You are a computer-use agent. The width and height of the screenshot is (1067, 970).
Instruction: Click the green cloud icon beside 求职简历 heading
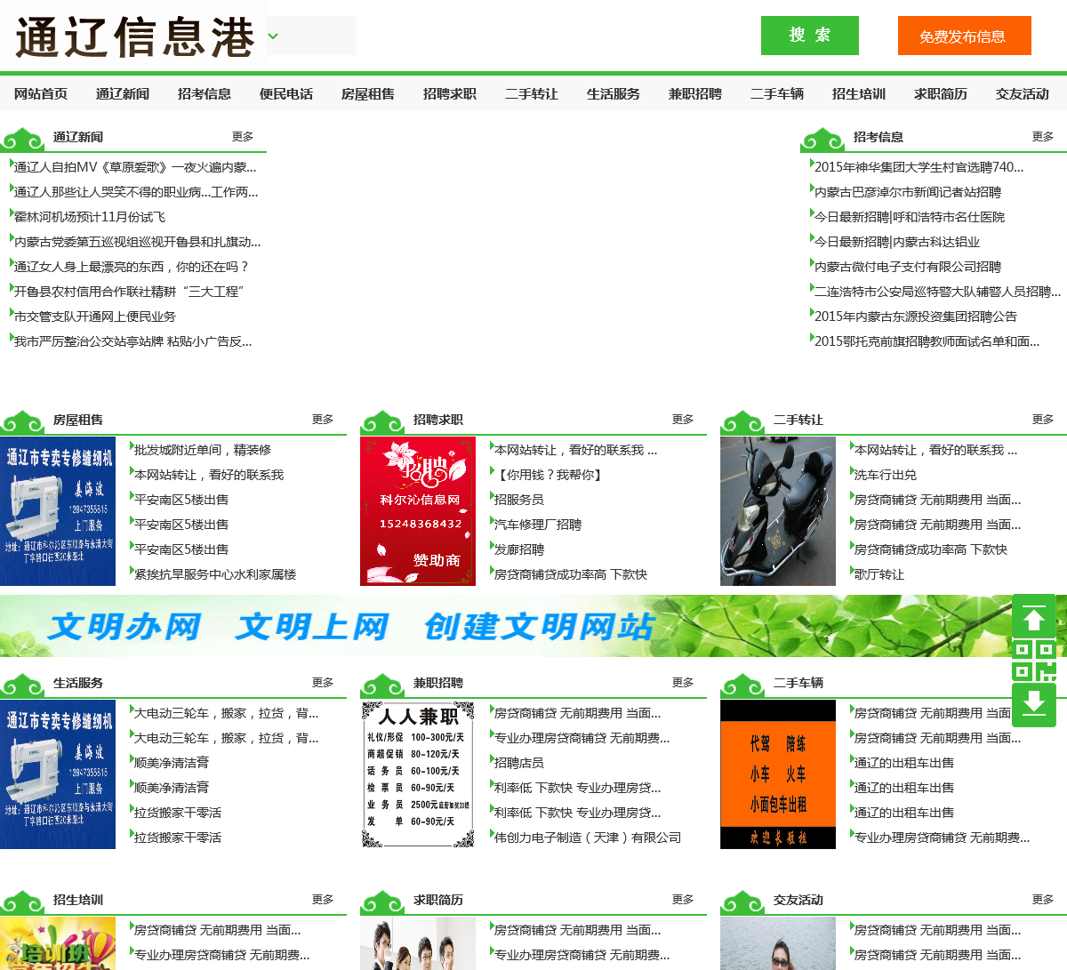tap(382, 902)
